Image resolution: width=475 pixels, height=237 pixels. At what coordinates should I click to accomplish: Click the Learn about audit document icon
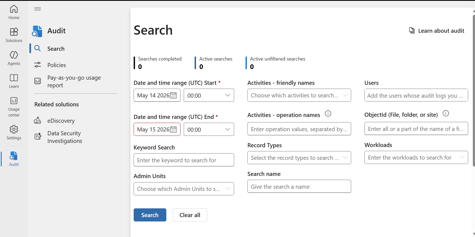412,31
